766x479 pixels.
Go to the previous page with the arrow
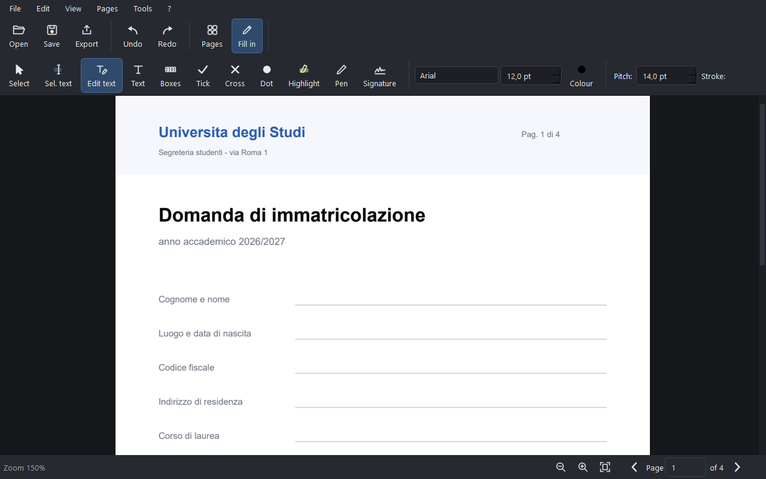pyautogui.click(x=634, y=467)
